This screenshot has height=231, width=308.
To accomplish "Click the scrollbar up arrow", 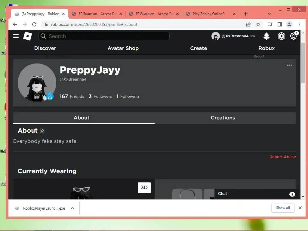I will [303, 32].
